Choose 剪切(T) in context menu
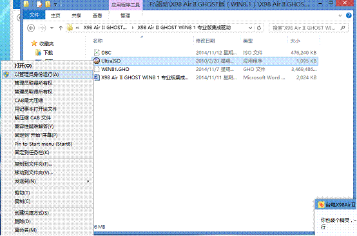 pos(48,193)
